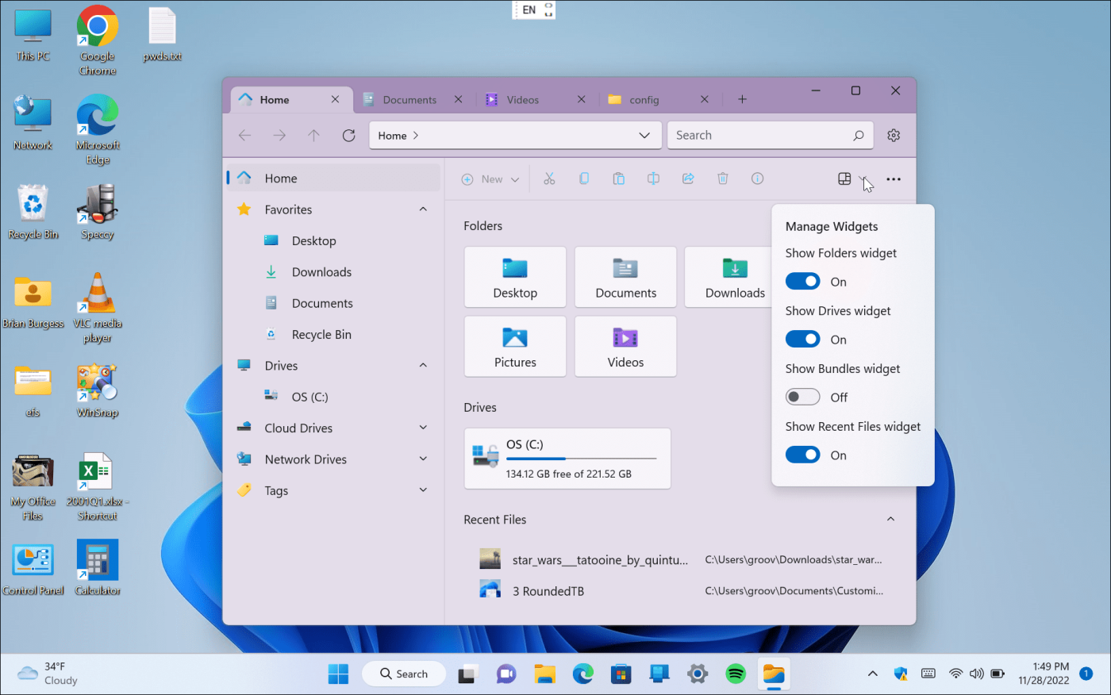1111x695 pixels.
Task: Turn off Show Drives widget toggle
Action: tap(802, 340)
